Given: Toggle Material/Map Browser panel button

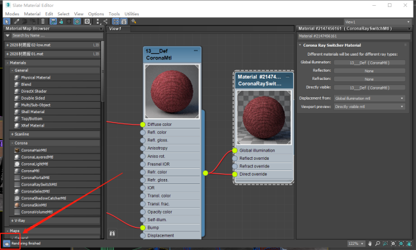Looking at the screenshot, I should pyautogui.click(x=116, y=22).
